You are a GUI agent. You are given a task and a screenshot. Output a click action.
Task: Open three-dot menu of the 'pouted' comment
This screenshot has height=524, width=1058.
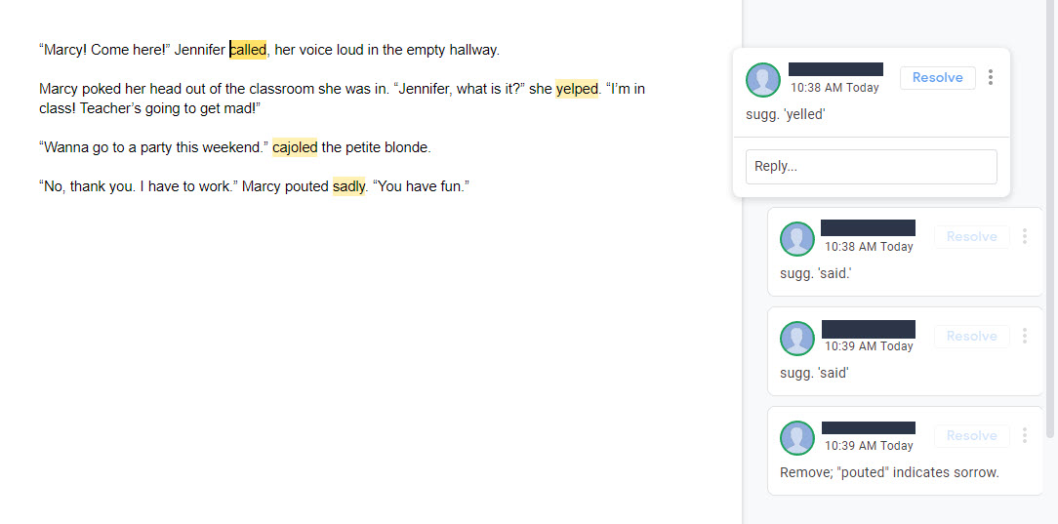pyautogui.click(x=1024, y=435)
